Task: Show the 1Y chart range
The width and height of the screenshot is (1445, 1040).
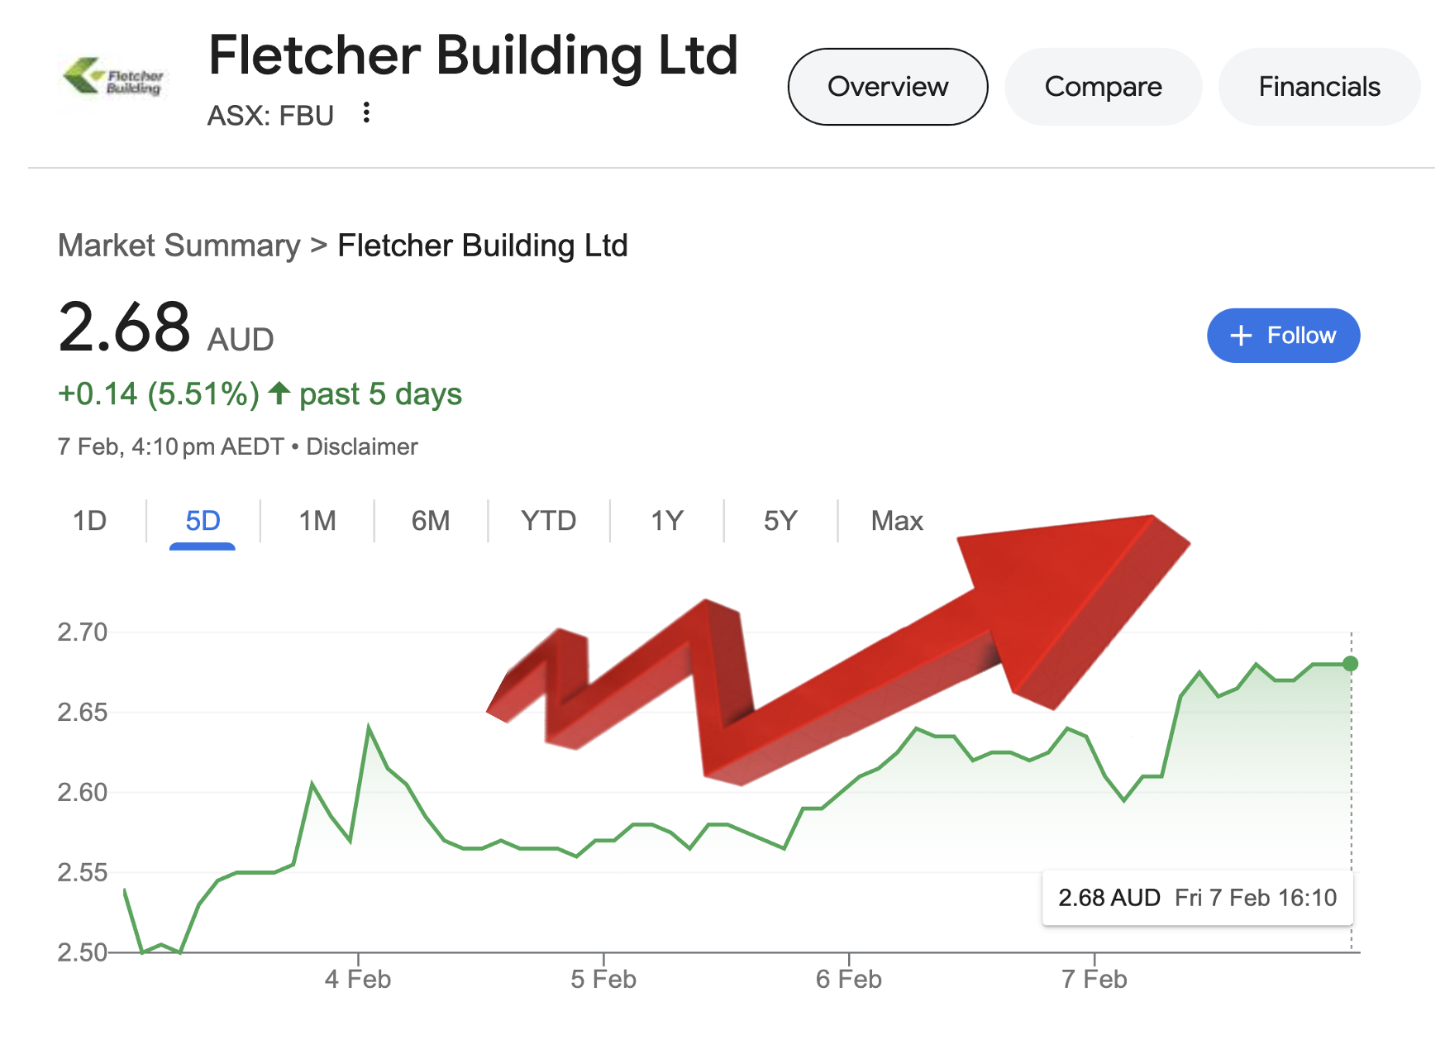Action: tap(666, 521)
